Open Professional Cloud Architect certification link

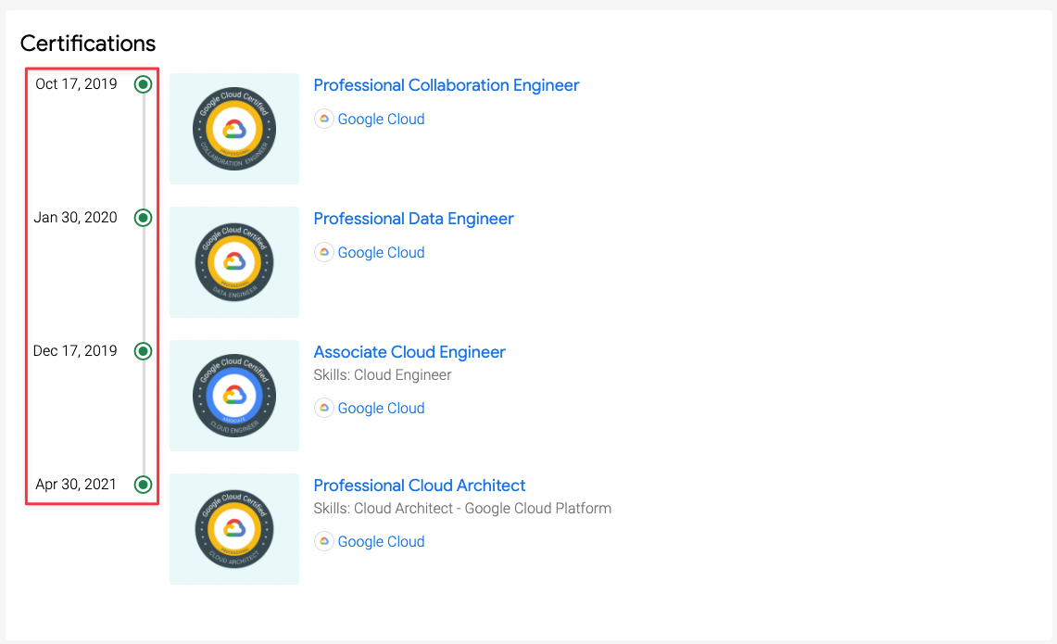420,486
